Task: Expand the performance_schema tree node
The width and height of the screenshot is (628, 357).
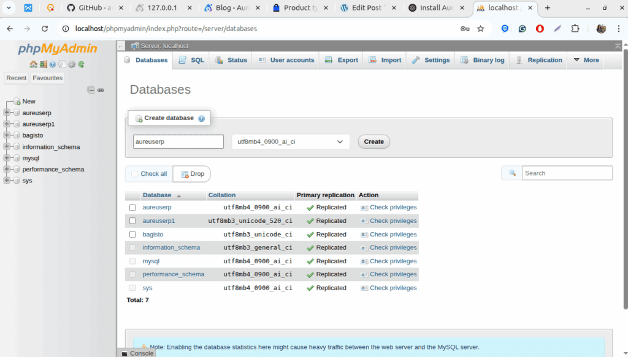Action: coord(7,169)
